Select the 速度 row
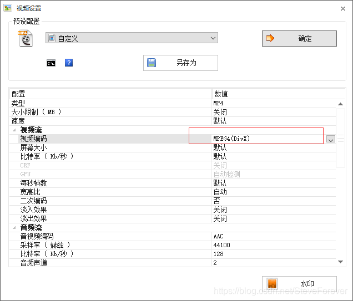Image resolution: width=353 pixels, height=301 pixels. tap(173, 121)
